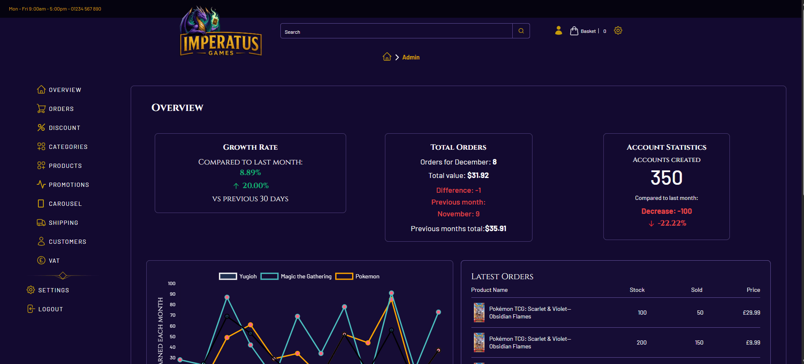Select Discount menu item

(x=65, y=128)
